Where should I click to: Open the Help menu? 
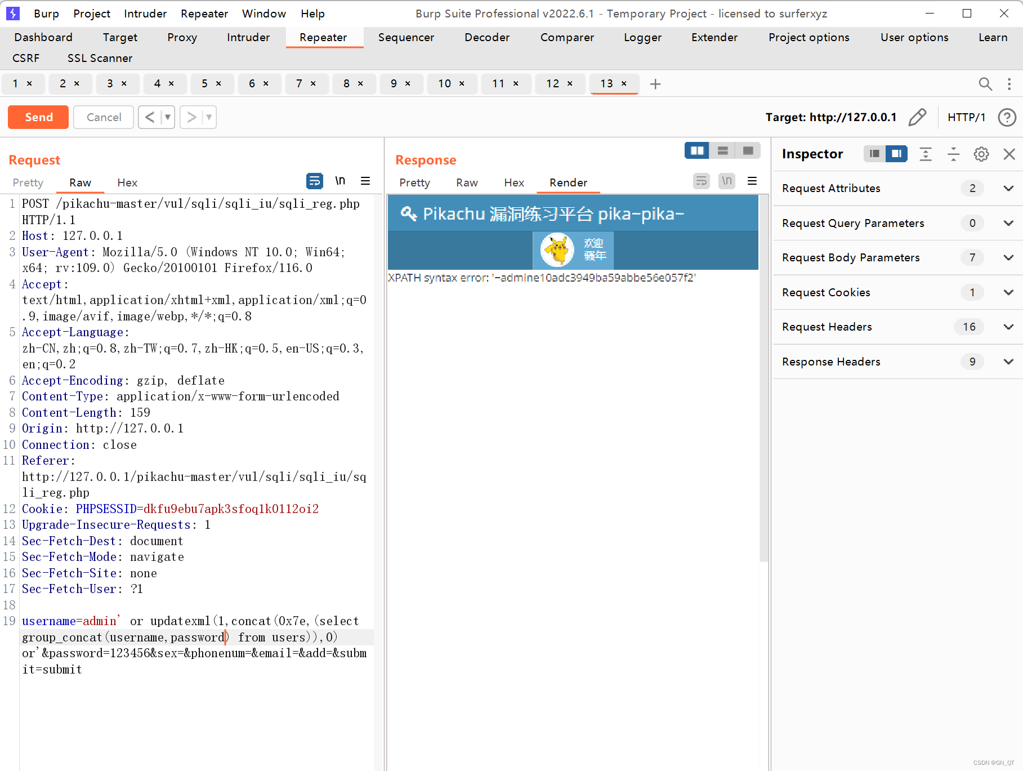pos(312,14)
